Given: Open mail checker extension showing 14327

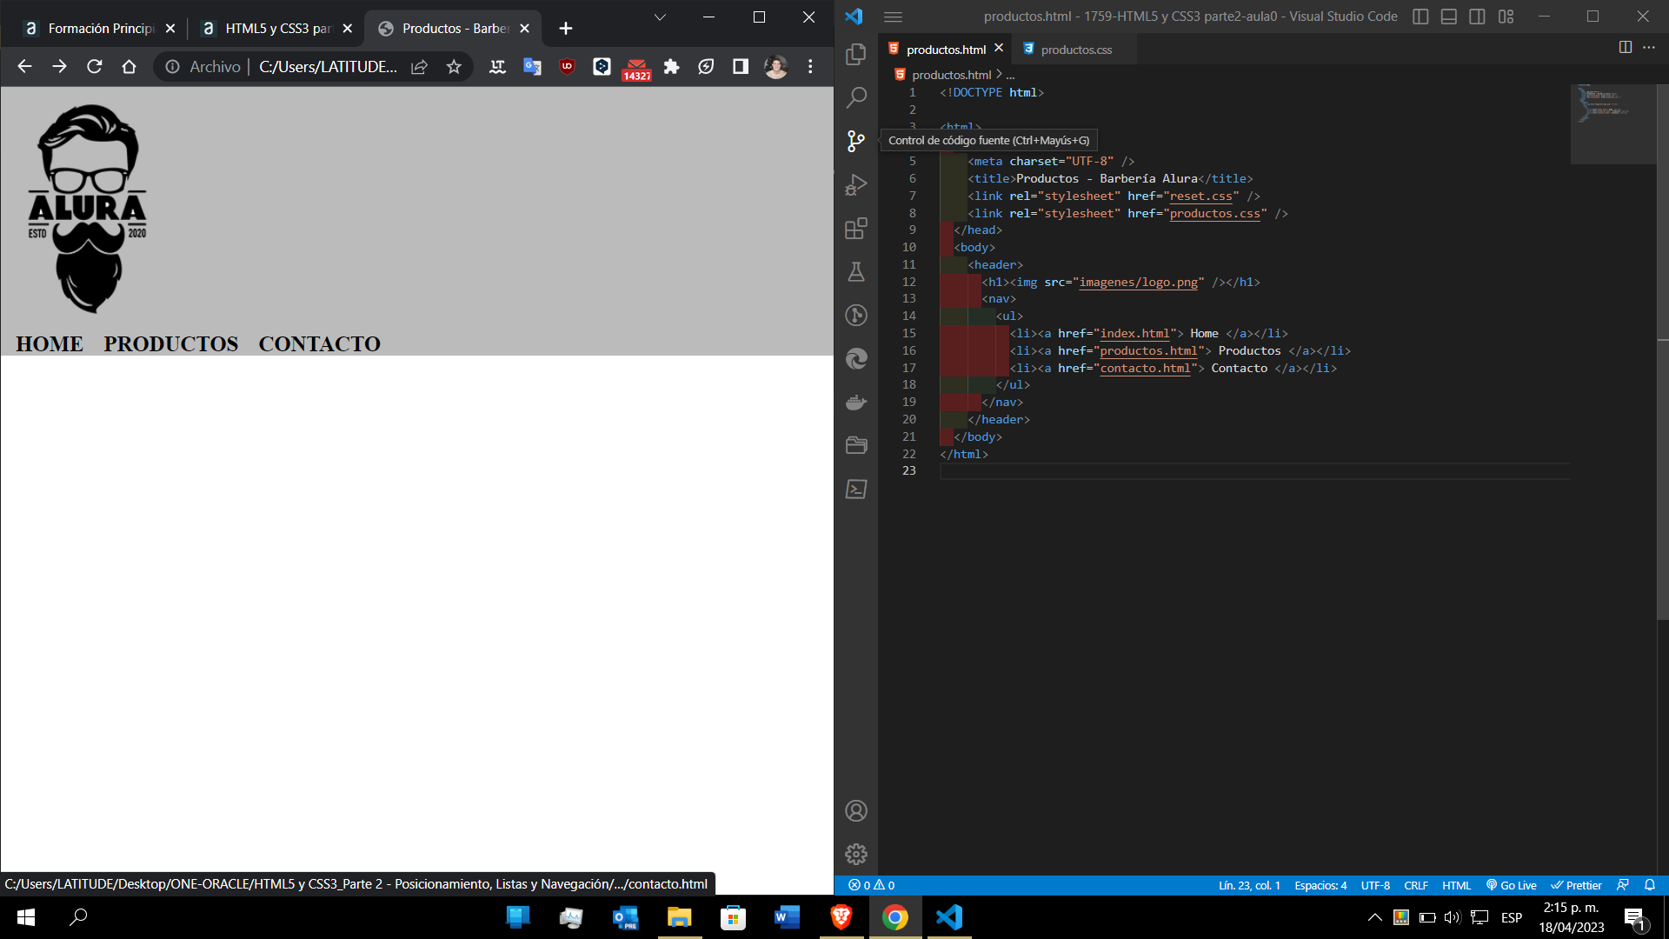Looking at the screenshot, I should 636,69.
